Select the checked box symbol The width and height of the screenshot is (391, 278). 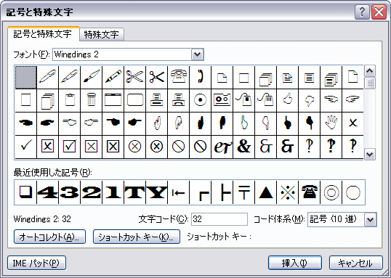click(70, 147)
